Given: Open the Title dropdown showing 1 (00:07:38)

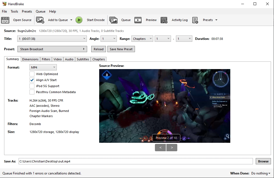Looking at the screenshot, I should pyautogui.click(x=52, y=38).
